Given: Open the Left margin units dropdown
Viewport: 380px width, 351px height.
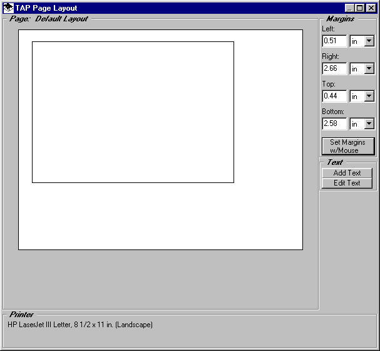Looking at the screenshot, I should point(369,41).
